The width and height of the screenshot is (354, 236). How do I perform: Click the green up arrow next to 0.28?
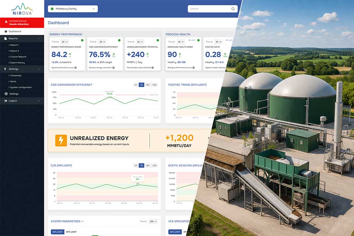(225, 54)
